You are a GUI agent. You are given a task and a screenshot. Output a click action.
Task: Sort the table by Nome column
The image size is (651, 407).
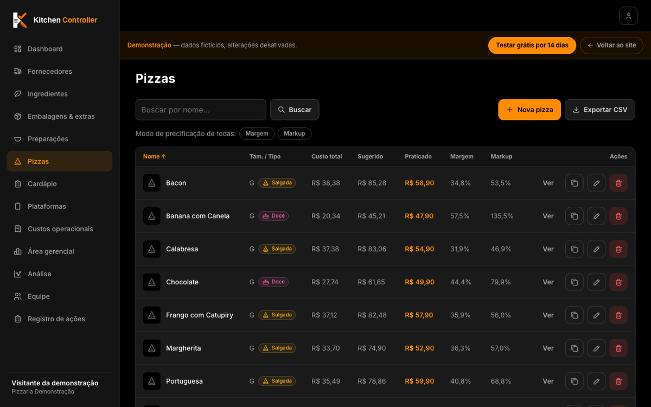tap(155, 156)
